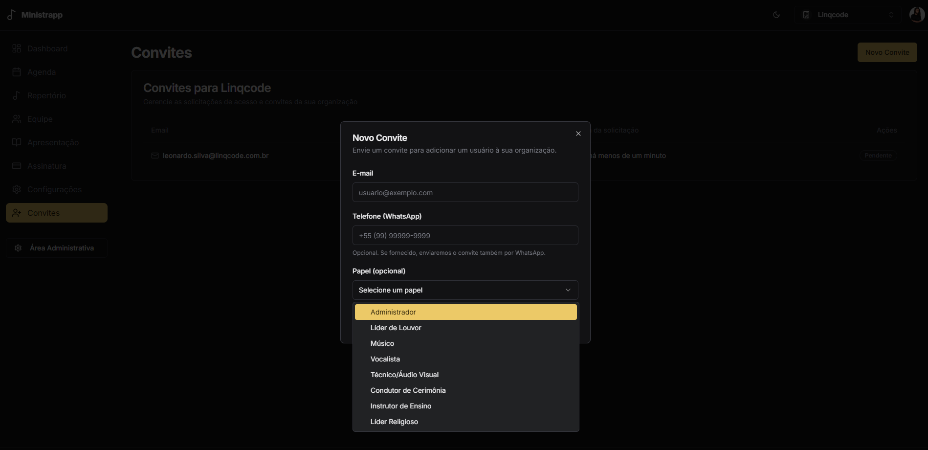
Task: Select the Assinatura card icon
Action: tap(16, 165)
